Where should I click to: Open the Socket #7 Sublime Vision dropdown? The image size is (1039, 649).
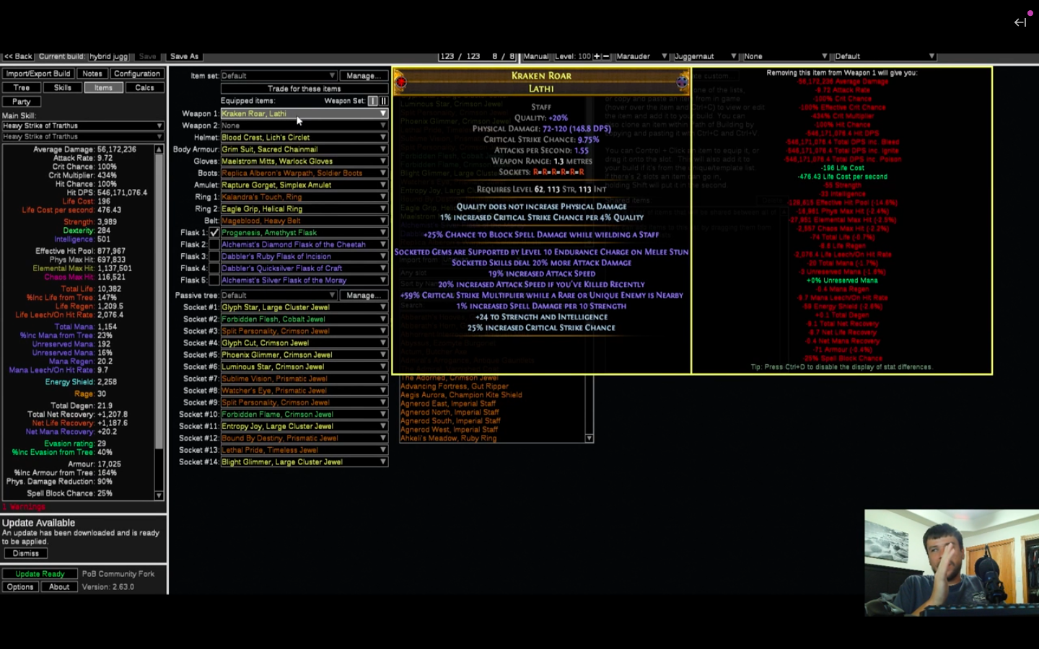[304, 379]
